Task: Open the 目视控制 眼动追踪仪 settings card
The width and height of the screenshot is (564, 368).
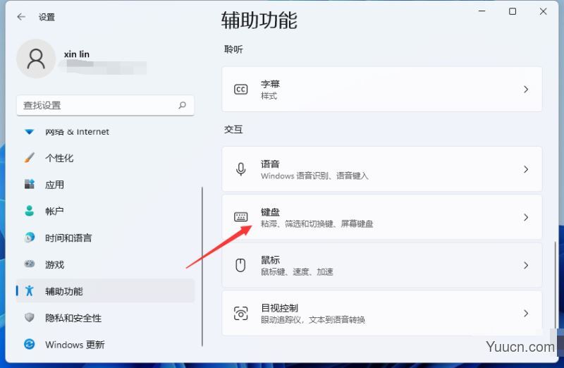Action: coord(382,313)
